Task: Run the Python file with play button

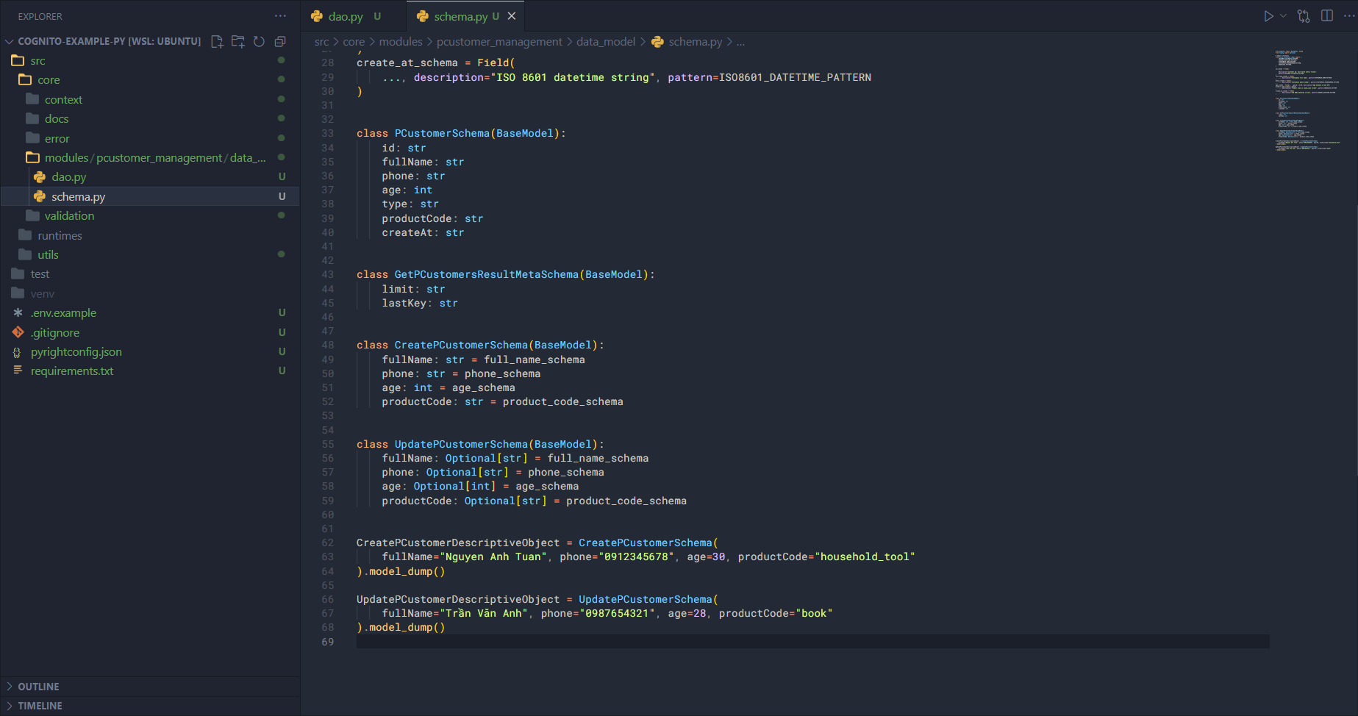Action: click(1268, 16)
